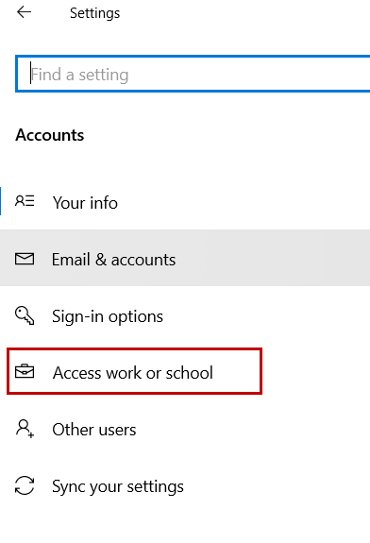370x543 pixels.
Task: Open Access work or school
Action: coord(132,373)
